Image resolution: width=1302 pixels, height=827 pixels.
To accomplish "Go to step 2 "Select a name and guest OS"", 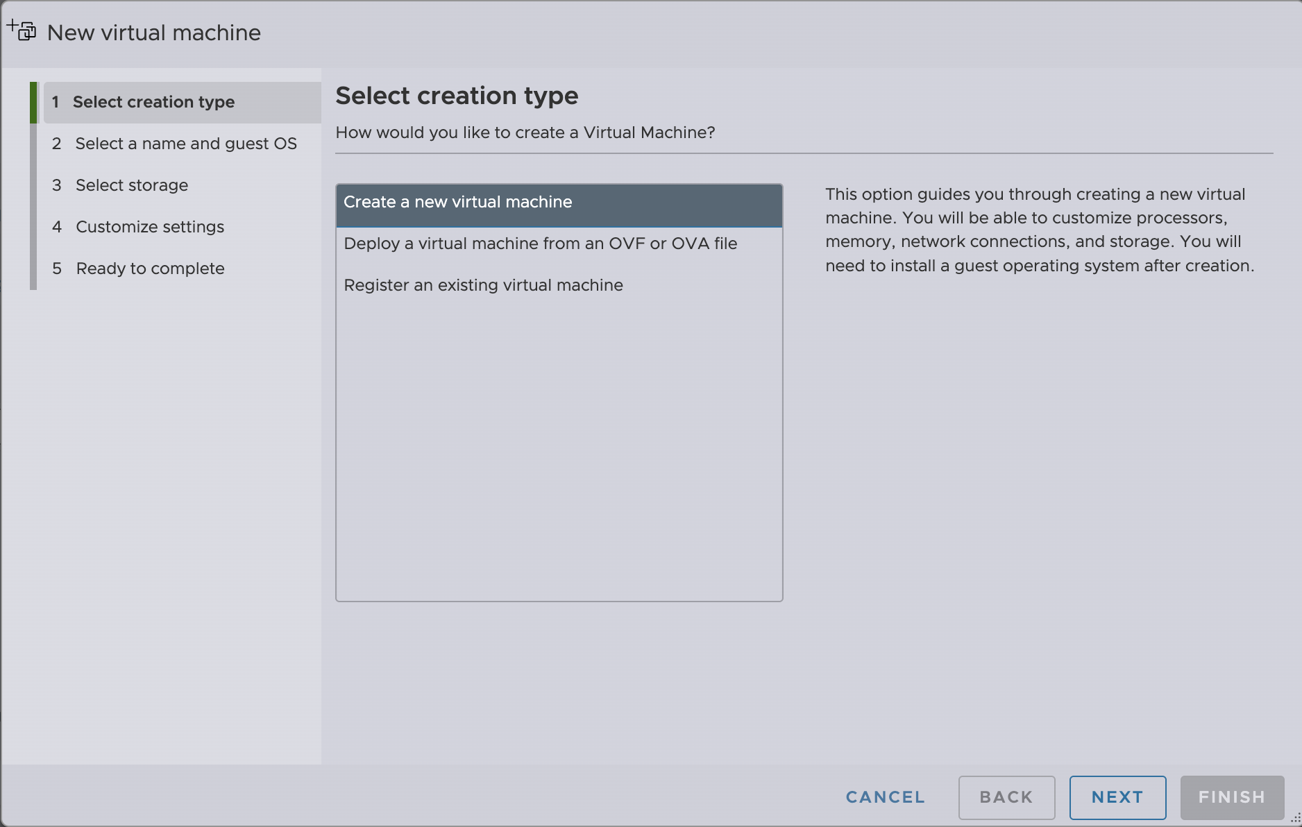I will pos(185,144).
